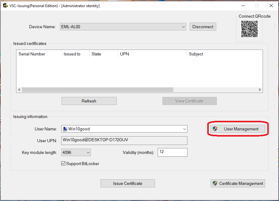Toggle the Support BitLocker checkbox
The height and width of the screenshot is (201, 279).
click(63, 164)
